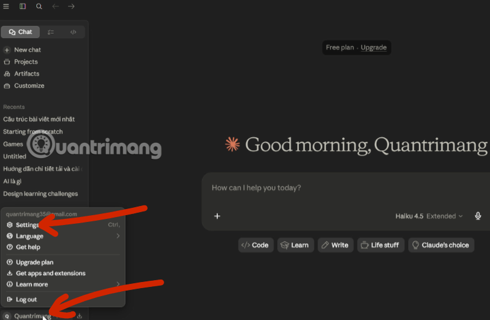The image size is (490, 320).
Task: Select the Chat tab
Action: [20, 32]
